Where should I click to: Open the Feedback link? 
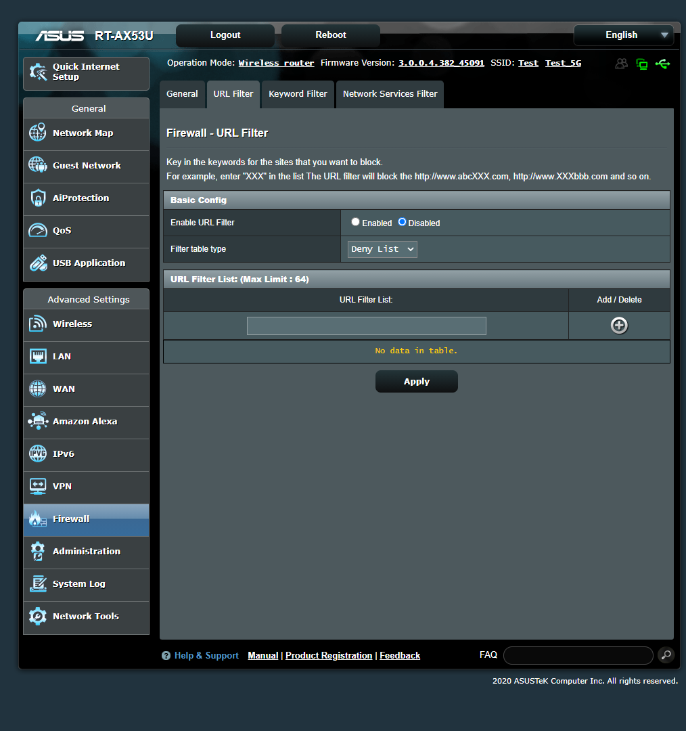(x=400, y=655)
